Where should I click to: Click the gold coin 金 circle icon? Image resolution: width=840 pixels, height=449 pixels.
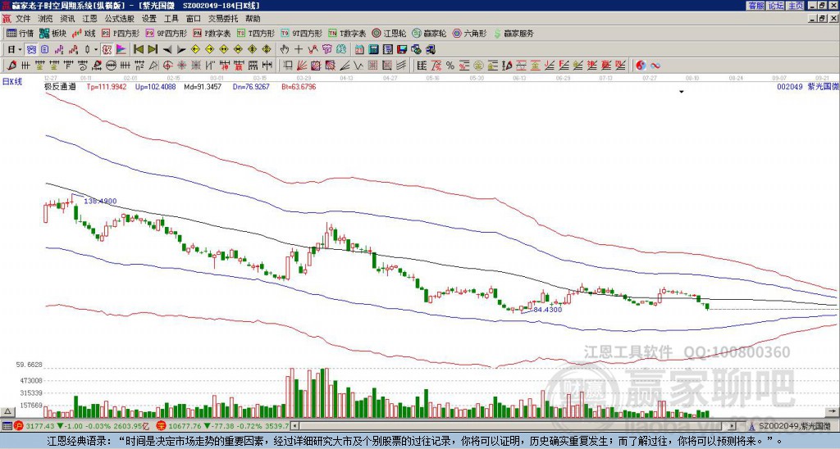pyautogui.click(x=478, y=66)
